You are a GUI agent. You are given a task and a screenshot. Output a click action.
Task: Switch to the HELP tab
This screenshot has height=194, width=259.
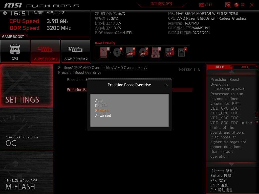(x=220, y=67)
